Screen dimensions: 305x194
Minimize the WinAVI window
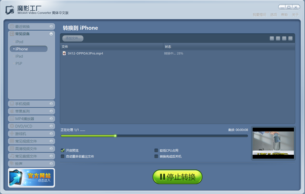pos(283,7)
